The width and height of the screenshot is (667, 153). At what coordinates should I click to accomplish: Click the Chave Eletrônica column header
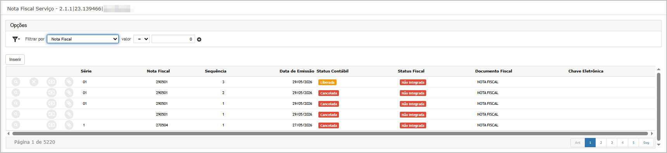586,71
